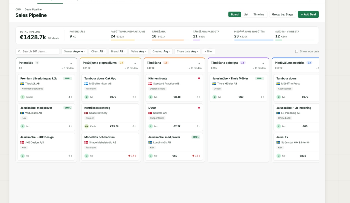Click the flag icon next to Kanters A/S
The height and width of the screenshot is (203, 350).
pyautogui.click(x=150, y=113)
